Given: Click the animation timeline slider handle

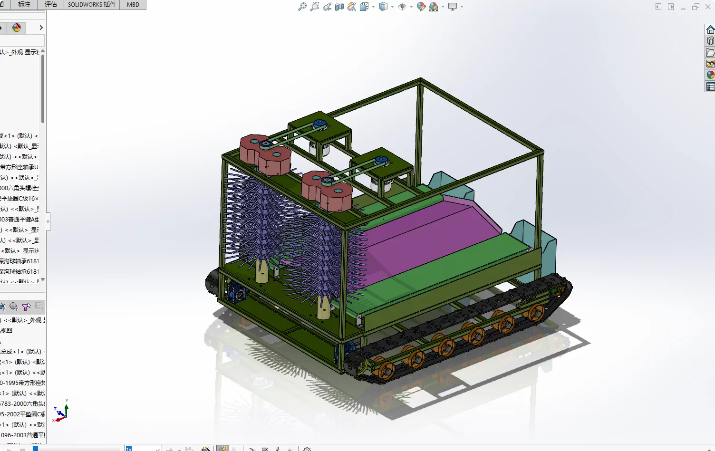Looking at the screenshot, I should (35, 448).
